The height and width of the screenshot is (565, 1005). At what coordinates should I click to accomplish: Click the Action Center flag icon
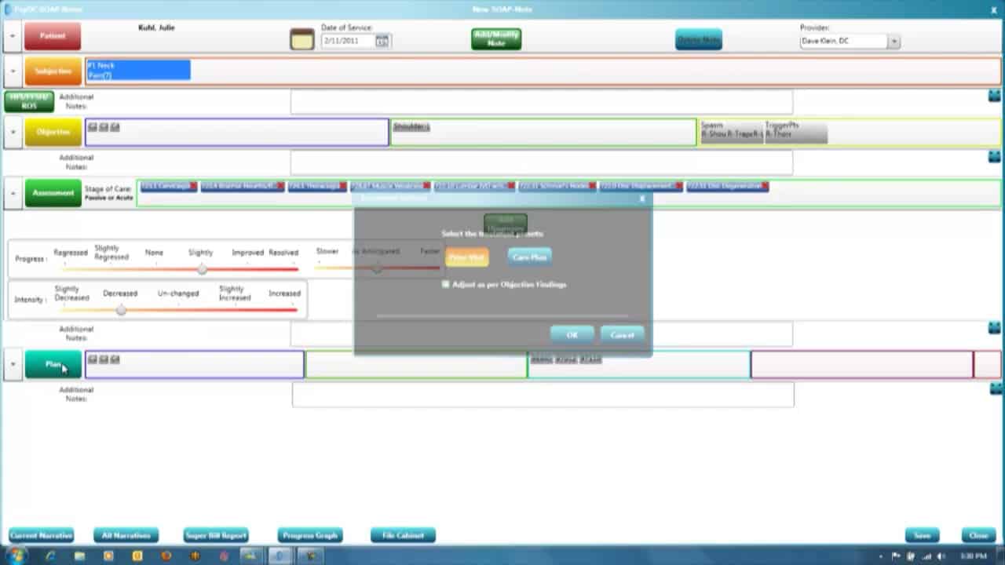tap(896, 556)
